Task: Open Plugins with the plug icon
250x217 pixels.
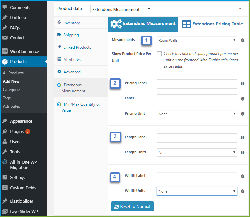Action: click(x=5, y=131)
